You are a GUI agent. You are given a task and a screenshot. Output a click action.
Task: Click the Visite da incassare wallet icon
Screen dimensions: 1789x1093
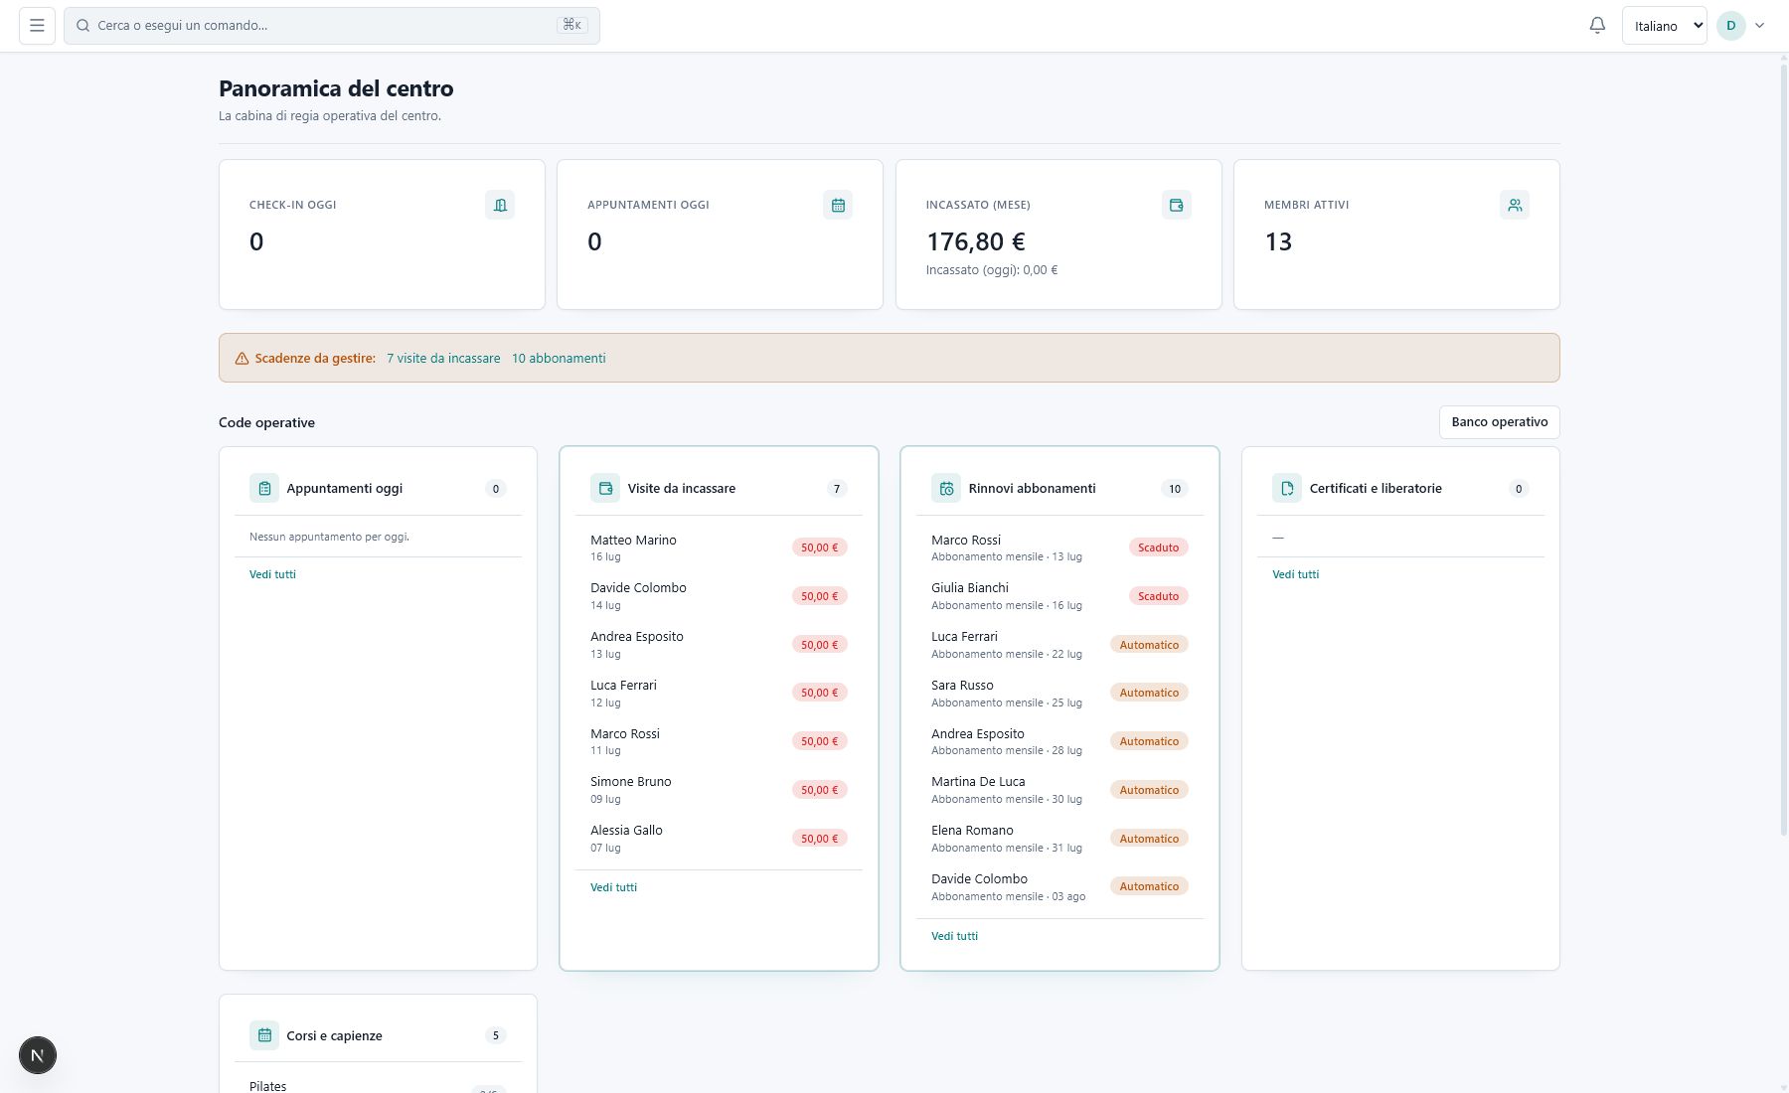tap(605, 488)
